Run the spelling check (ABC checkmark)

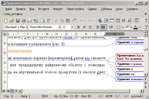pos(49,20)
